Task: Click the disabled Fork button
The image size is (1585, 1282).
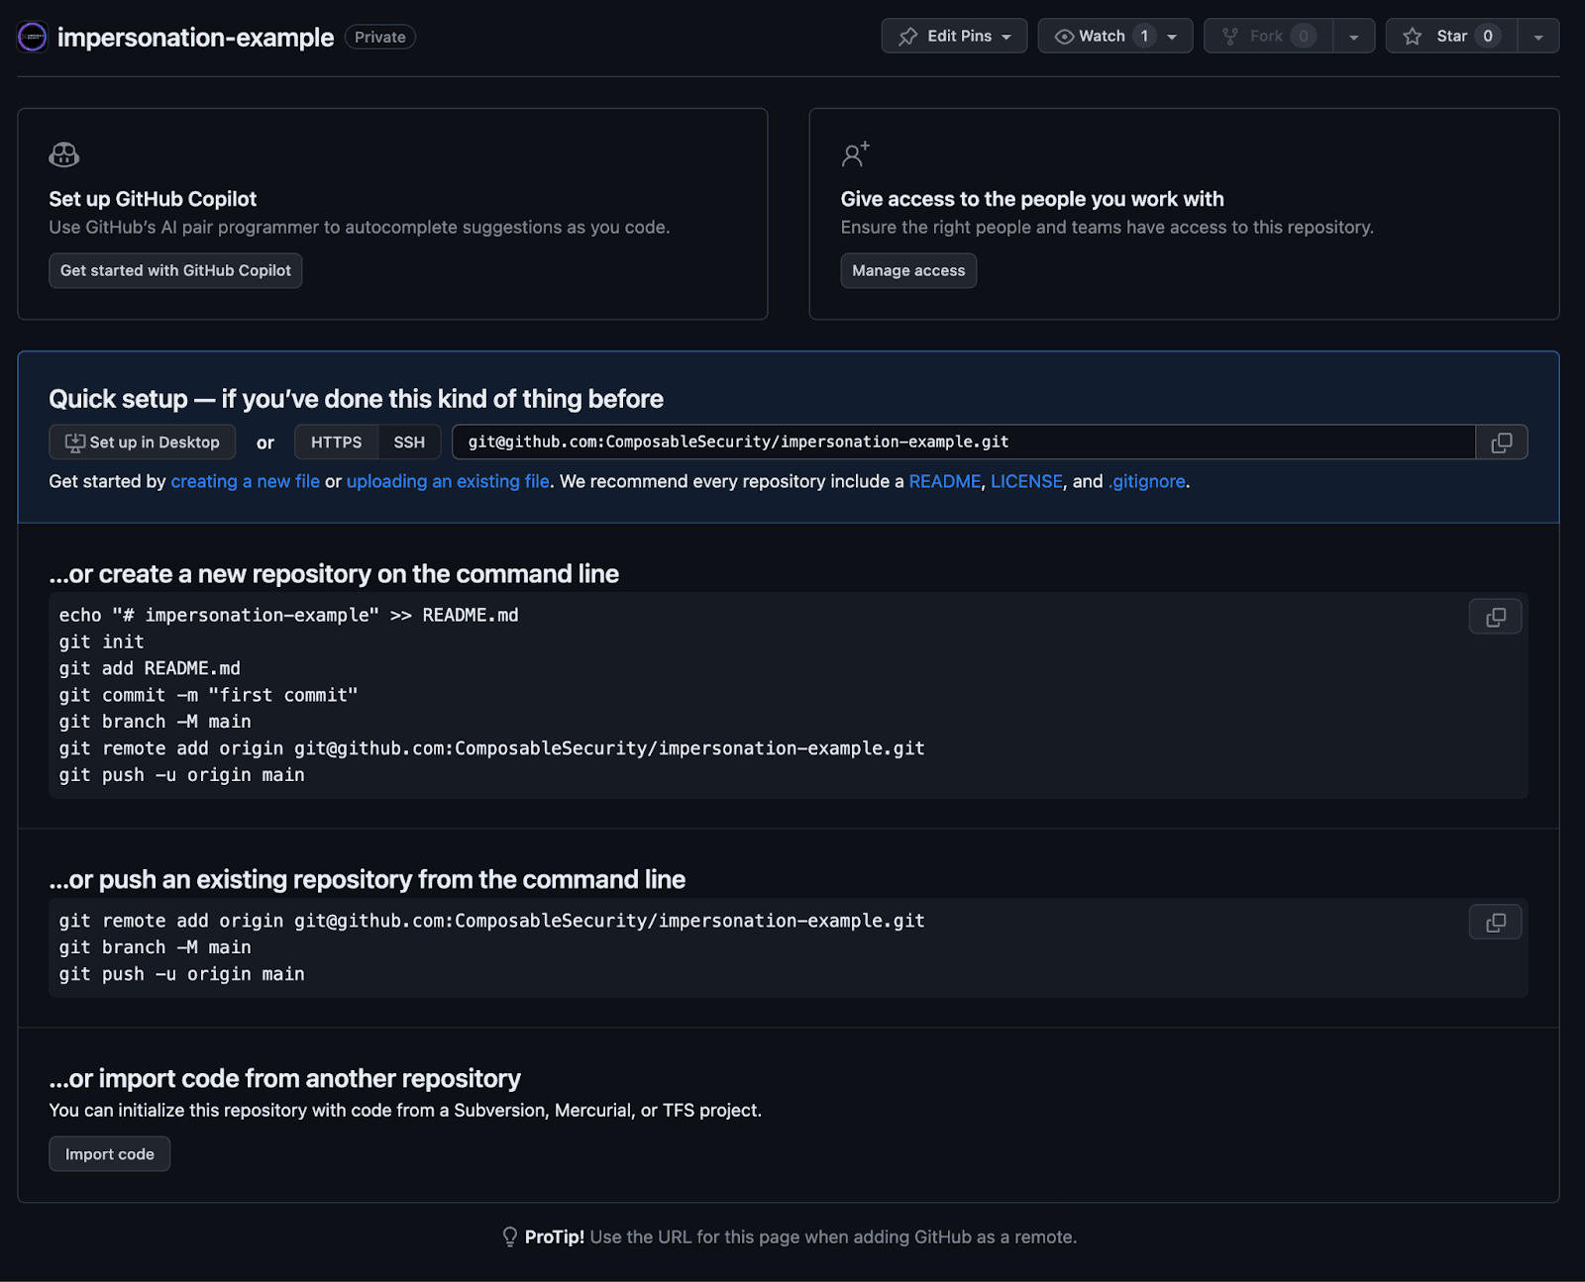Action: pyautogui.click(x=1268, y=36)
